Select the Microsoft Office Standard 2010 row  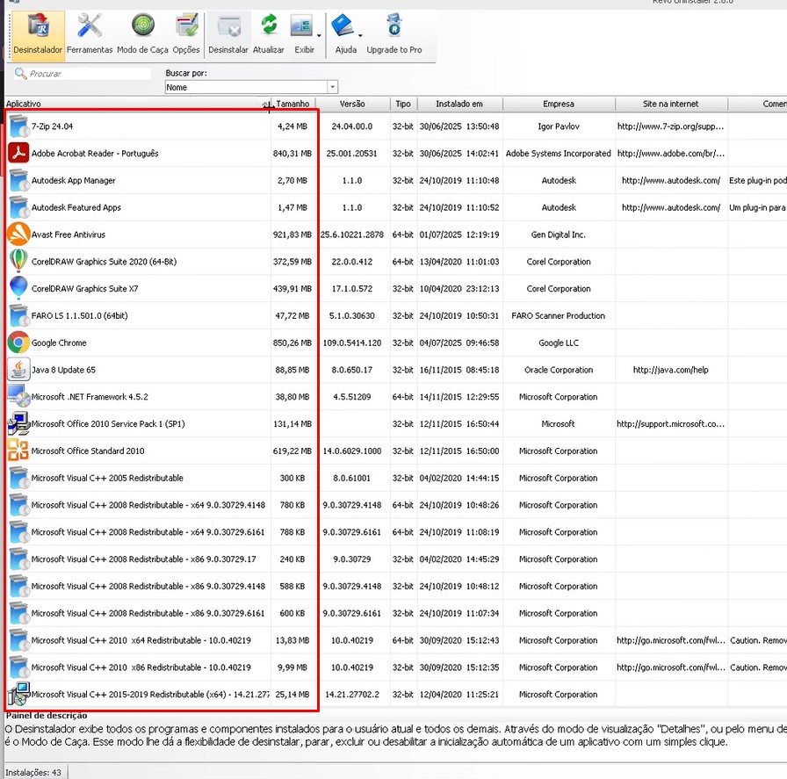click(88, 451)
